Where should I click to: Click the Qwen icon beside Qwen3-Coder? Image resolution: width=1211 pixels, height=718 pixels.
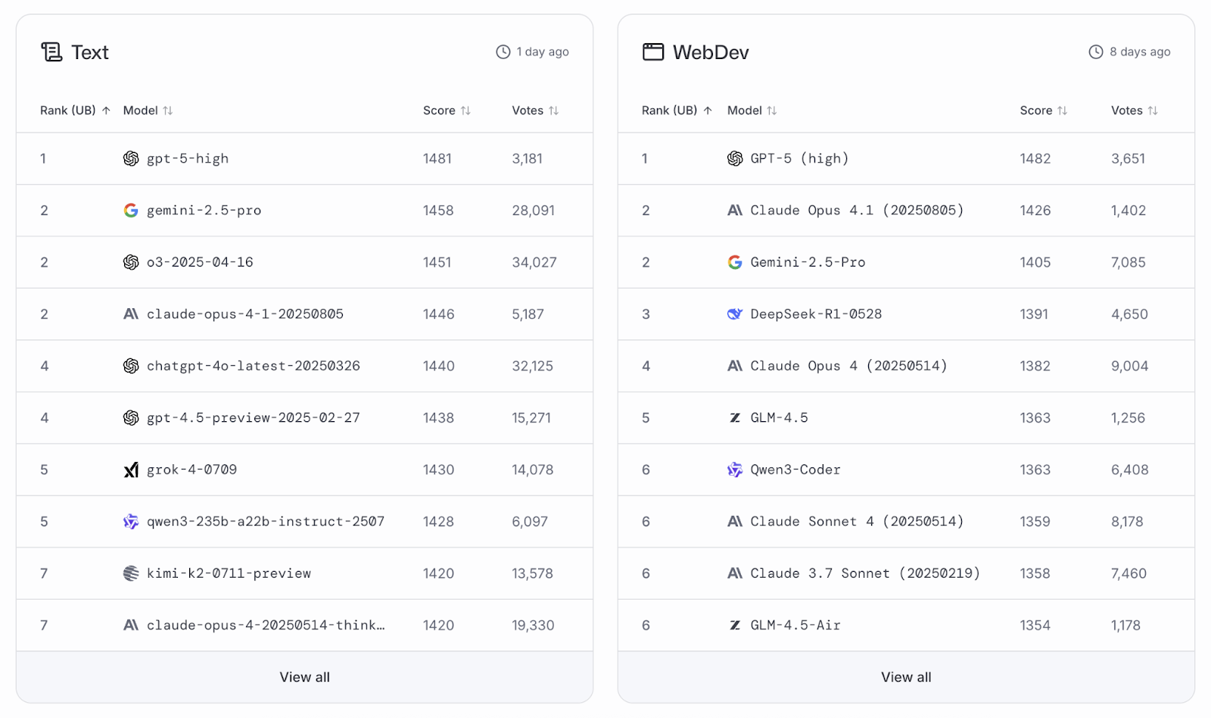click(x=733, y=470)
